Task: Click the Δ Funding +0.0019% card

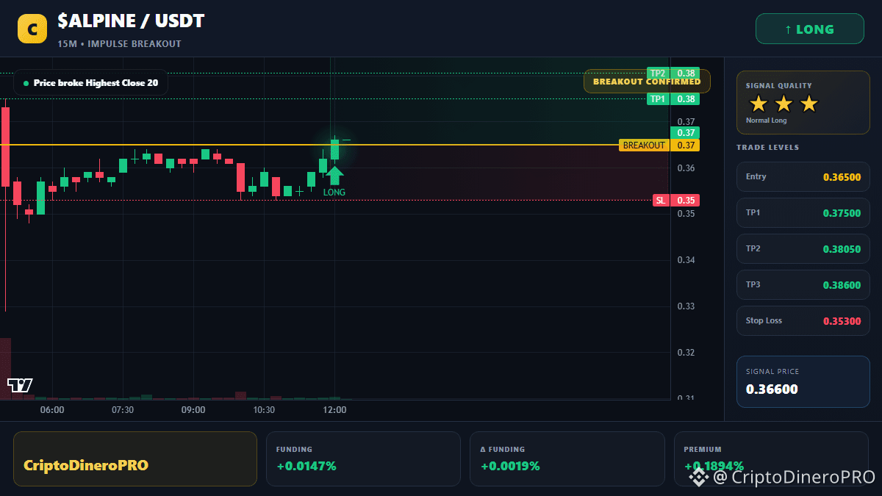Action: point(567,459)
